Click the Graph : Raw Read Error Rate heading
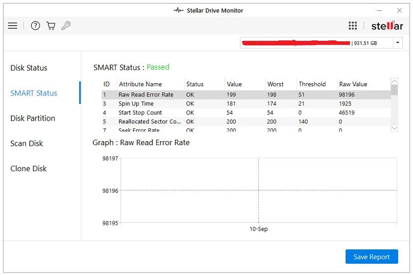413x275 pixels. point(141,143)
